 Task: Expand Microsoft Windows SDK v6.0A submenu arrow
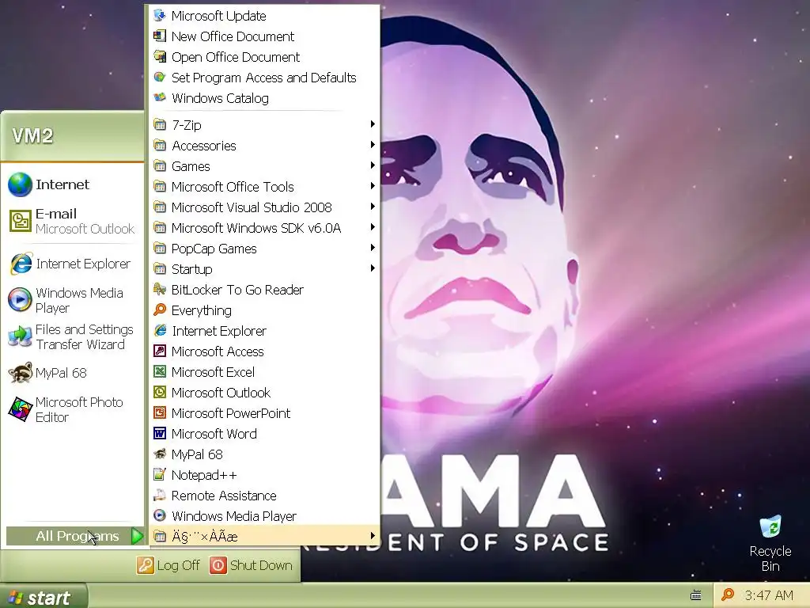click(373, 227)
